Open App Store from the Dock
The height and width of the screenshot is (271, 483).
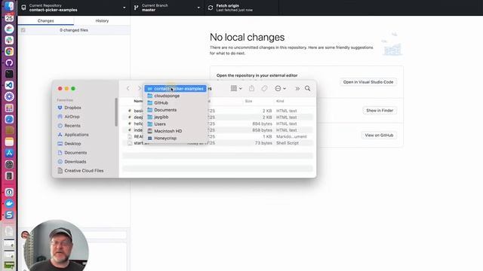(9, 153)
